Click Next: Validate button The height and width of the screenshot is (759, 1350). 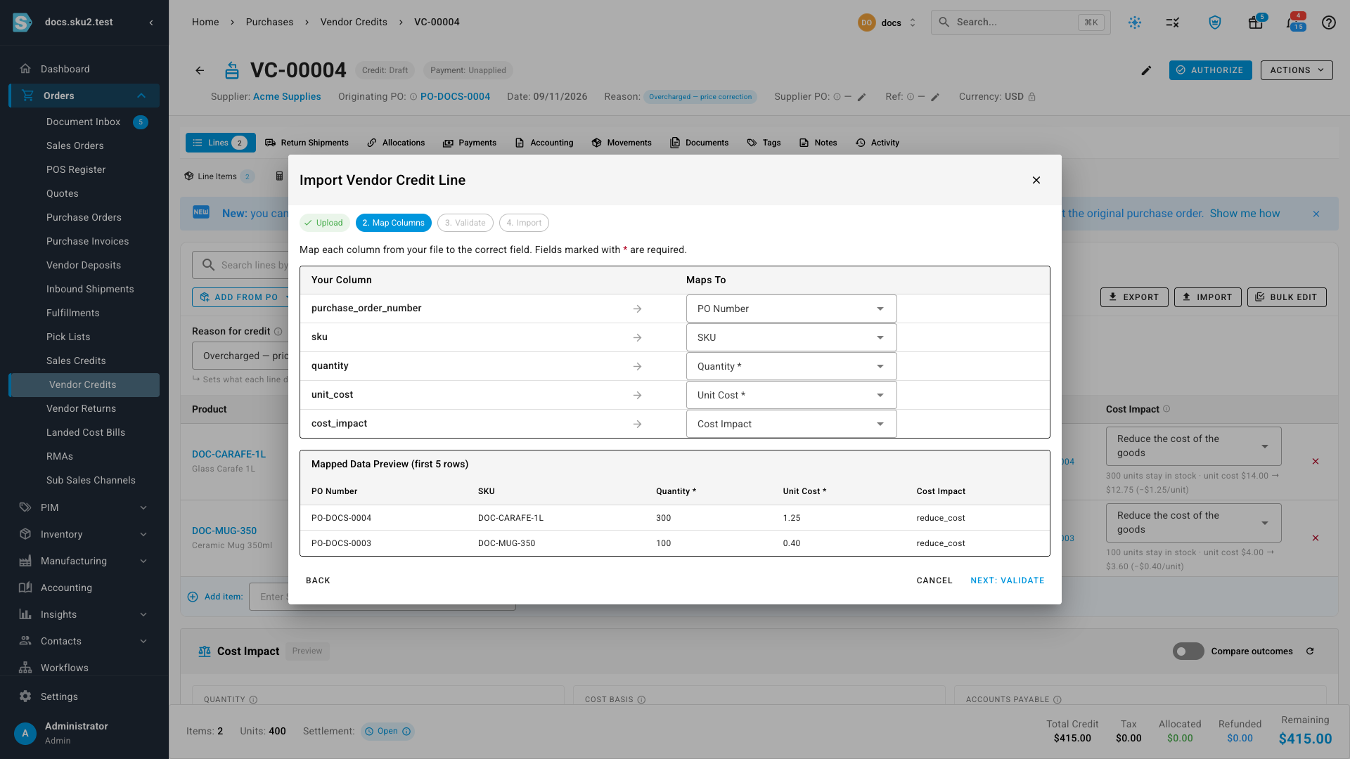point(1007,580)
